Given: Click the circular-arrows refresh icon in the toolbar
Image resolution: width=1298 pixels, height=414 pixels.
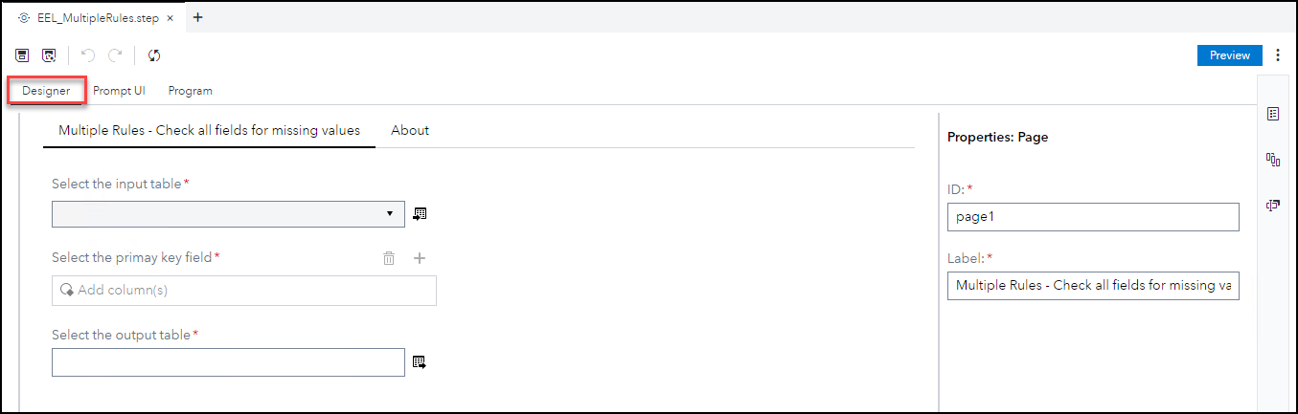Looking at the screenshot, I should point(154,55).
